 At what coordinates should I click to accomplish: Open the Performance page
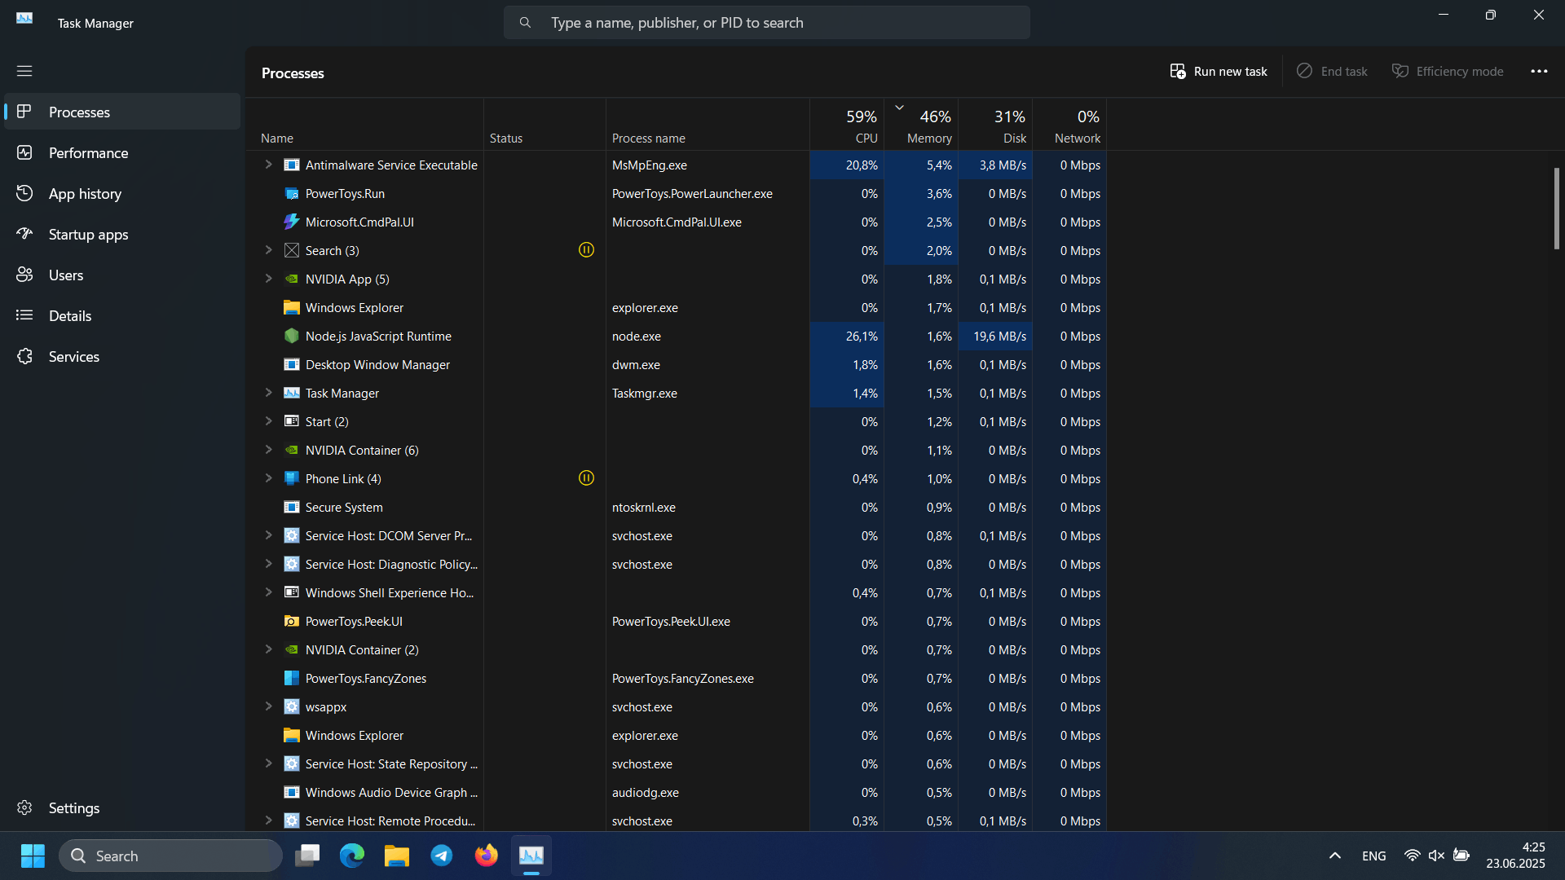[x=88, y=153]
